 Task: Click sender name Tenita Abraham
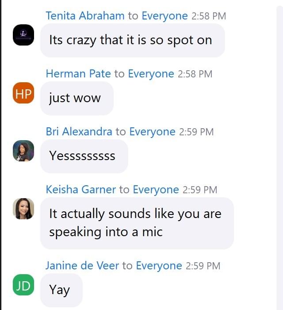coord(85,15)
